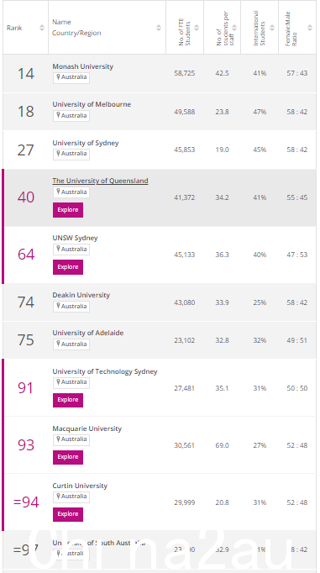Screen dimensions: 320x573
Task: Open Monash University name link
Action: [82, 66]
